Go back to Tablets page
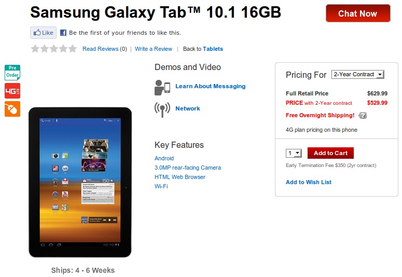 [x=213, y=49]
